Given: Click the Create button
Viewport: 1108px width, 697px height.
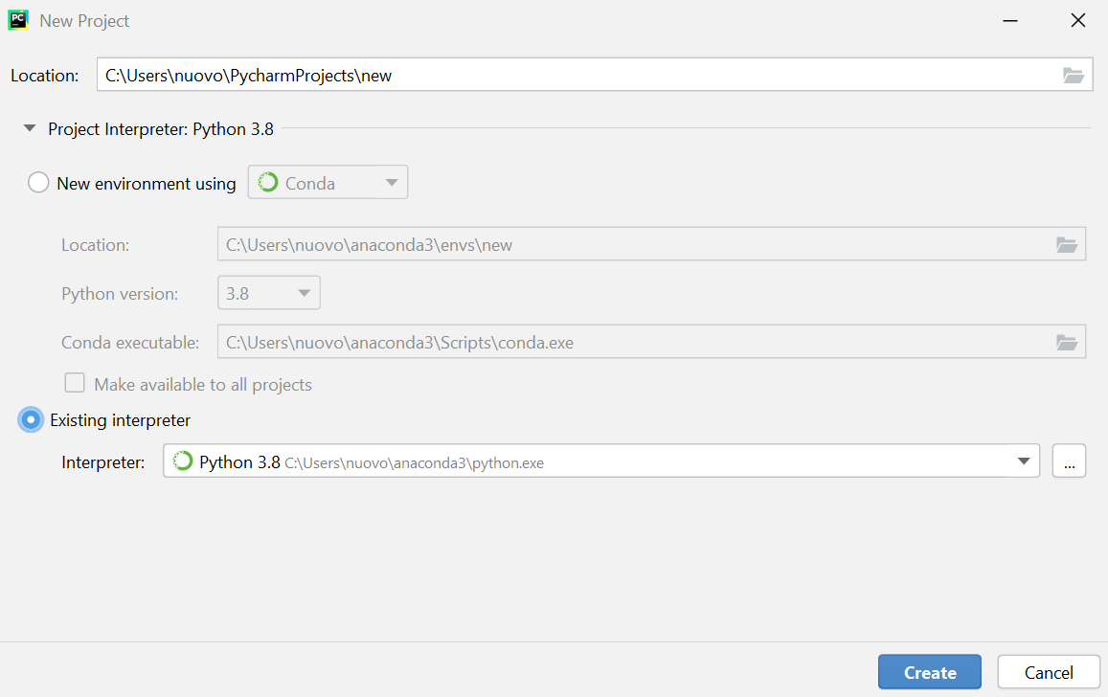Looking at the screenshot, I should click(929, 671).
